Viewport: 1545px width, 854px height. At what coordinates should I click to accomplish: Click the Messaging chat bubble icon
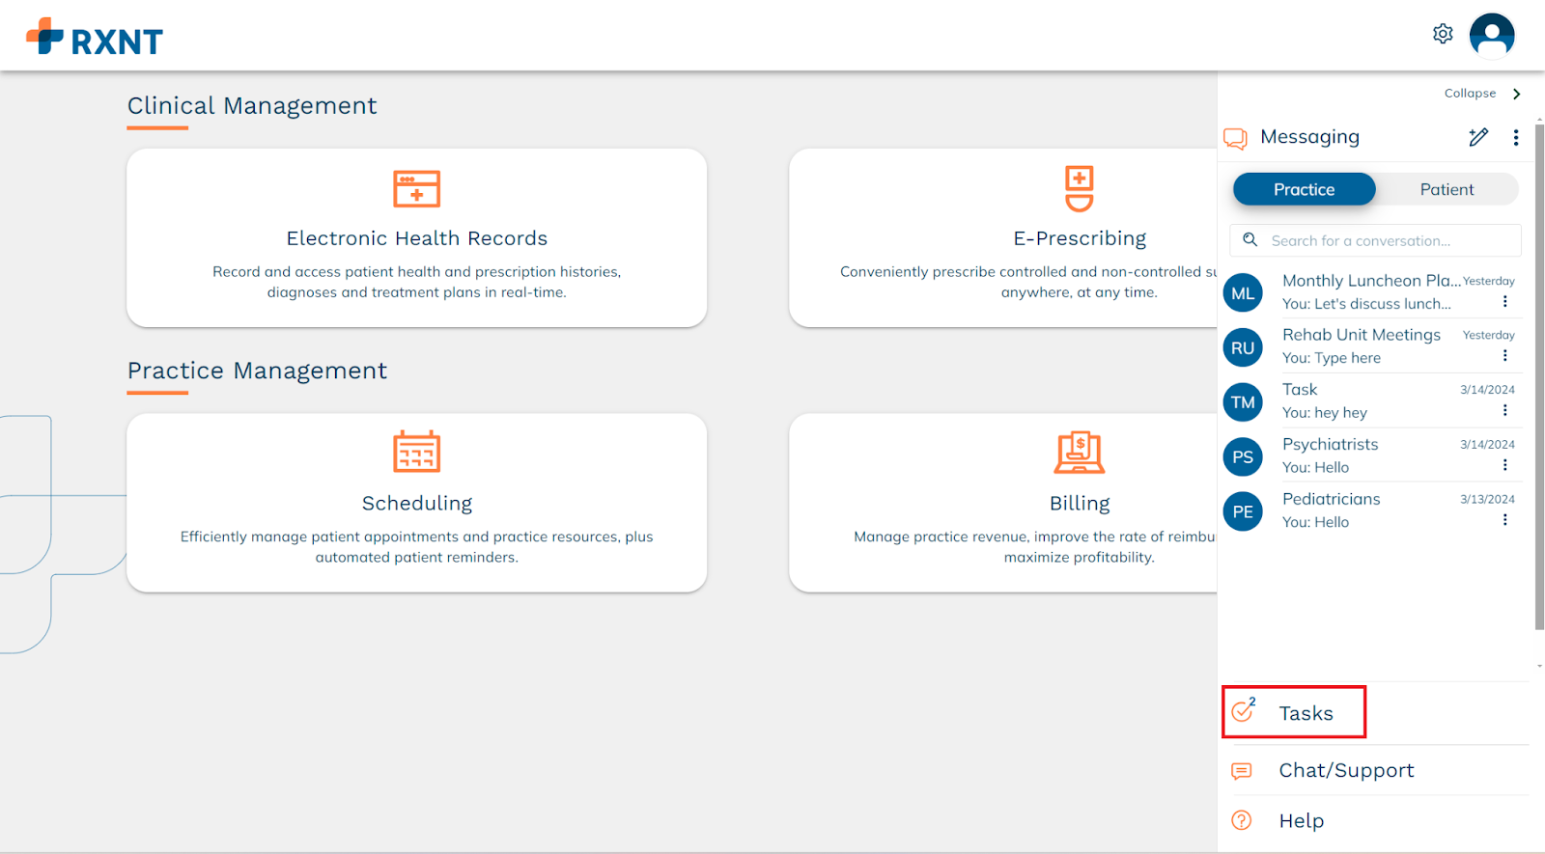1235,138
